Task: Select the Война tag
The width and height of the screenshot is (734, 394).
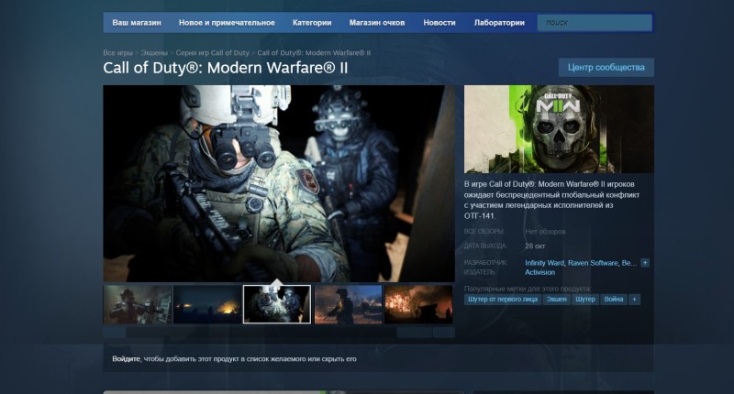Action: point(614,299)
